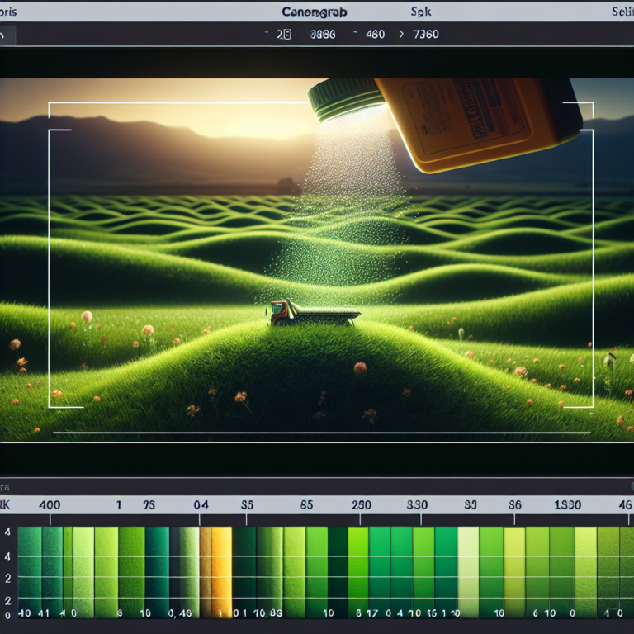Open the Seli menu at top right
The image size is (634, 634).
pyautogui.click(x=622, y=12)
